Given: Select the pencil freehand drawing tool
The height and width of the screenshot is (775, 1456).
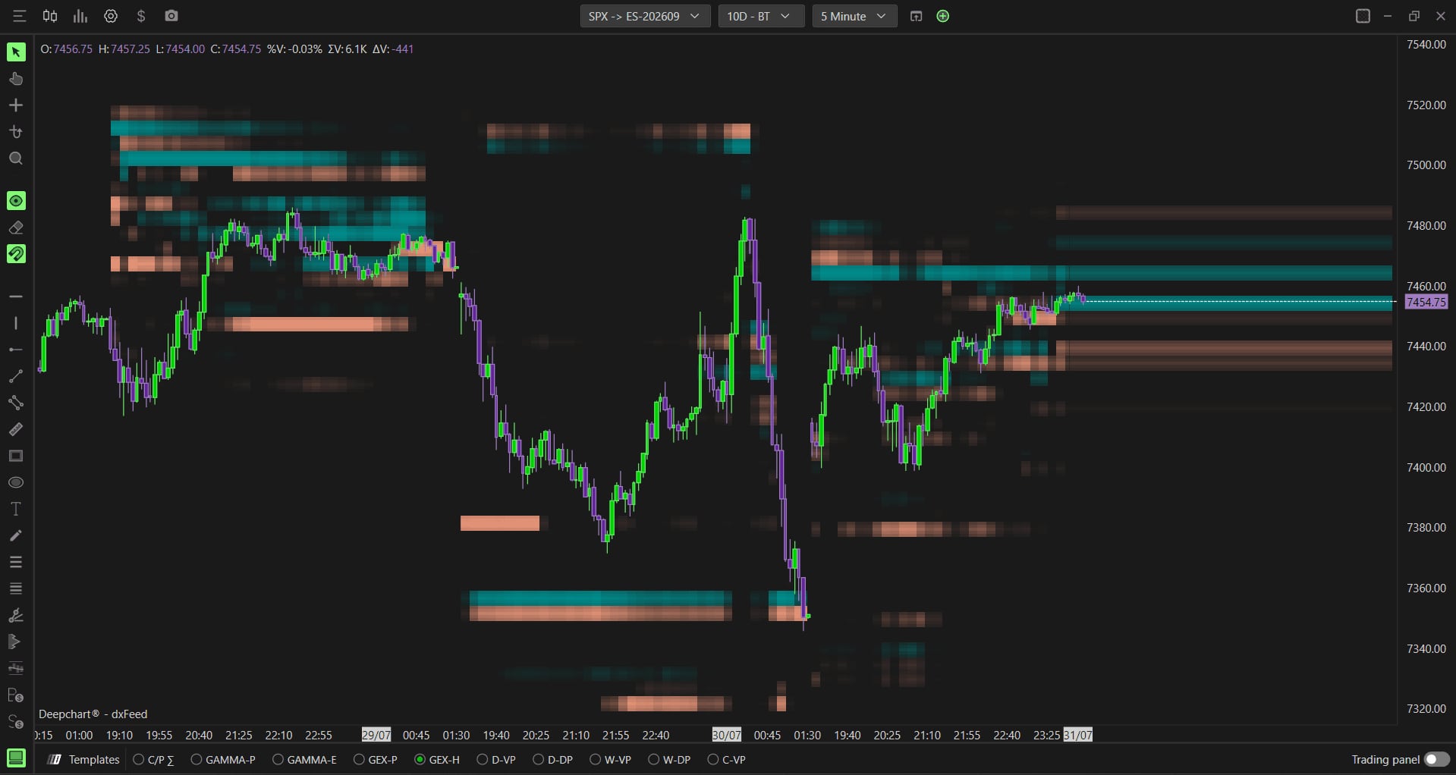Looking at the screenshot, I should 16,535.
